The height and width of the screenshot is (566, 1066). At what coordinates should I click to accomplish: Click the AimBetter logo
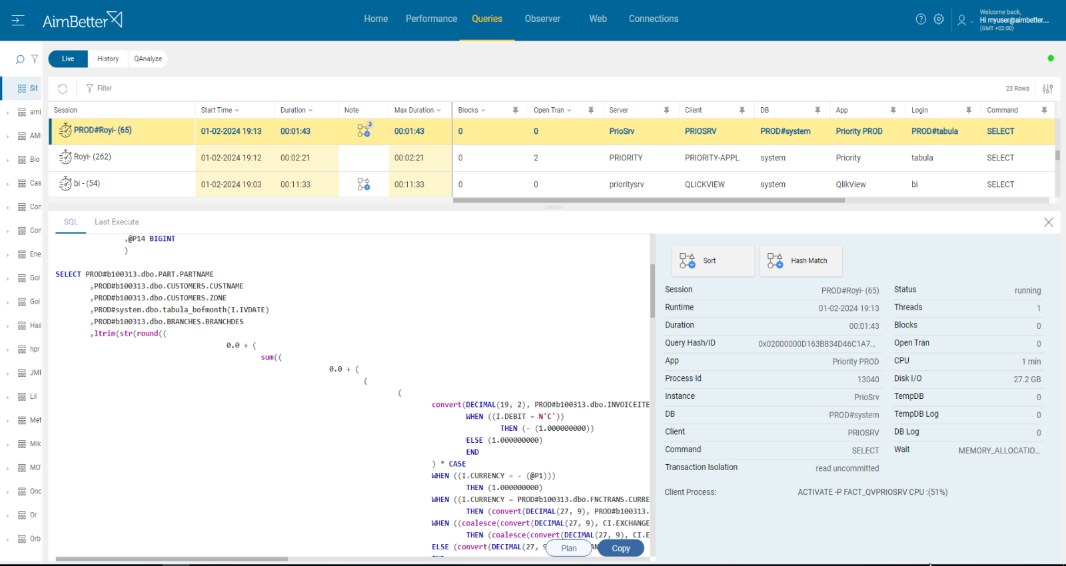click(82, 21)
